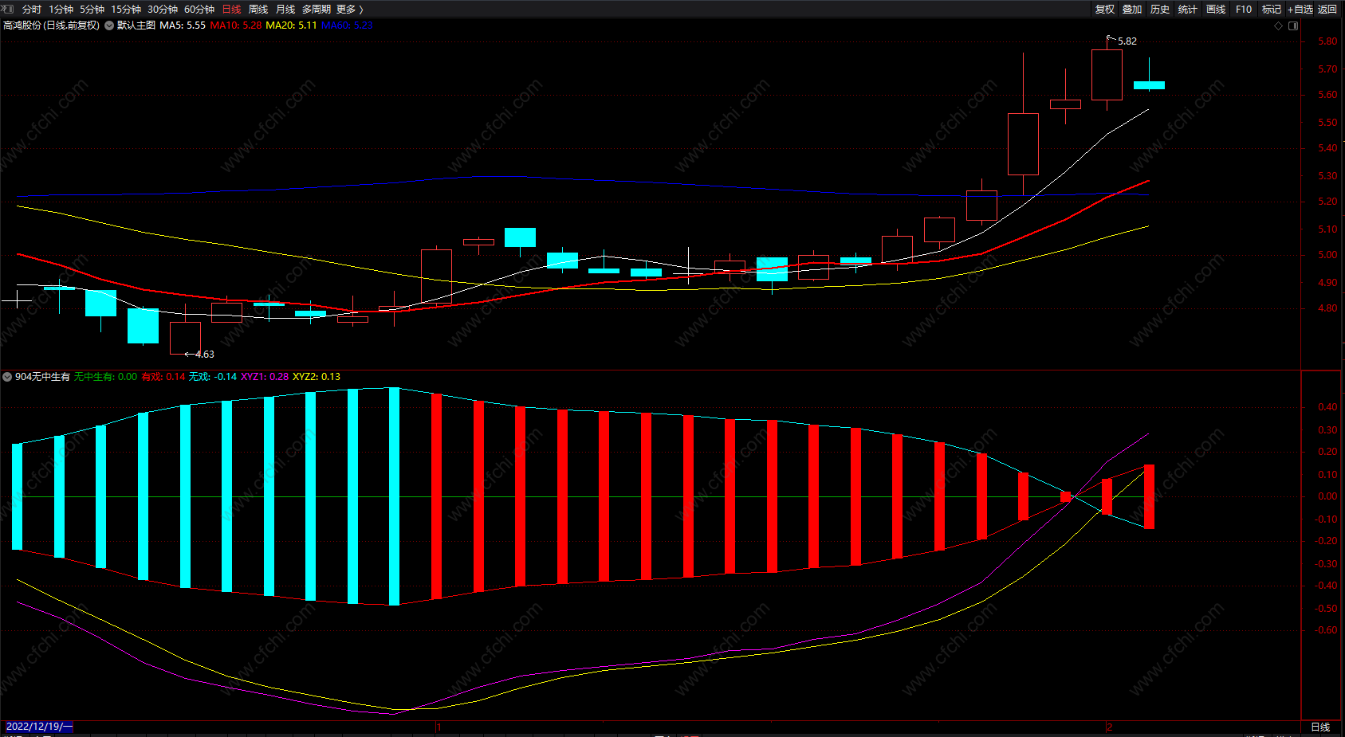Activate 画线 drawing tools

pyautogui.click(x=1216, y=10)
